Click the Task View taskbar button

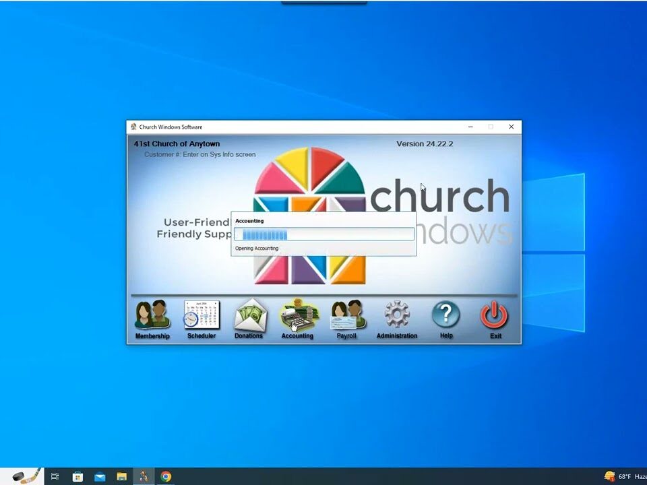click(x=55, y=477)
